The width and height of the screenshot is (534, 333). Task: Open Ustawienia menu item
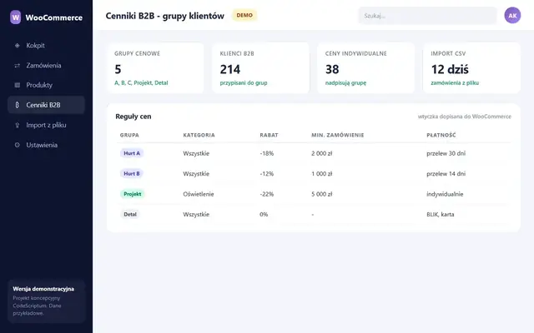point(46,145)
